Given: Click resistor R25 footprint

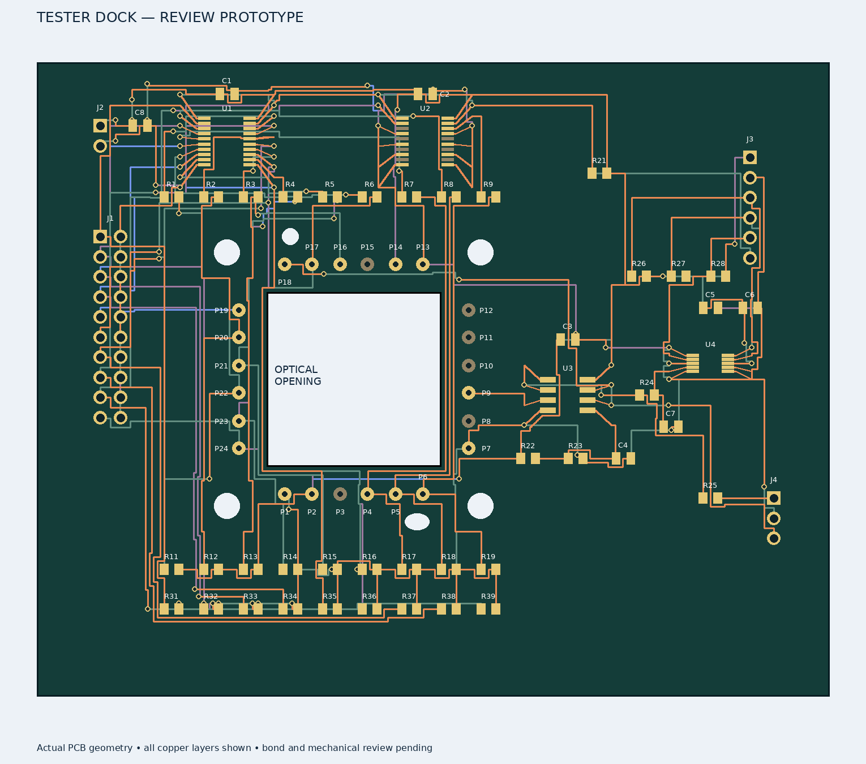Looking at the screenshot, I should point(710,498).
